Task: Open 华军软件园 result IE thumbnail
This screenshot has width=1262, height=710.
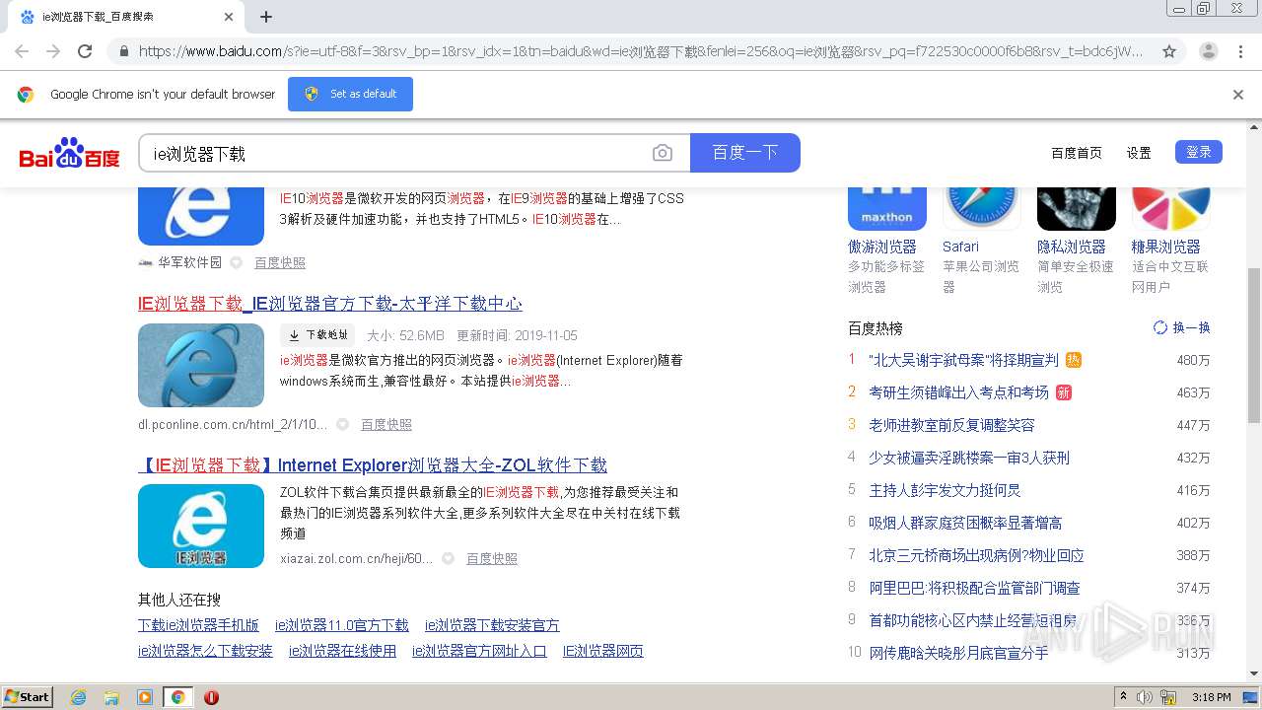Action: click(201, 215)
